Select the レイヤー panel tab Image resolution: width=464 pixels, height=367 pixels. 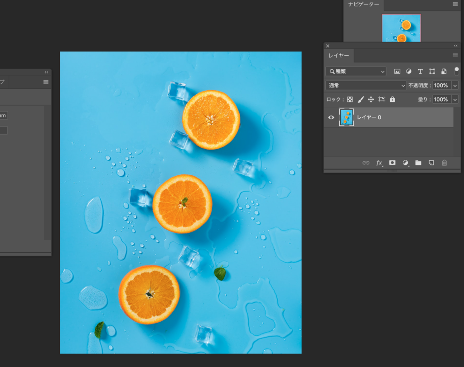coord(339,56)
